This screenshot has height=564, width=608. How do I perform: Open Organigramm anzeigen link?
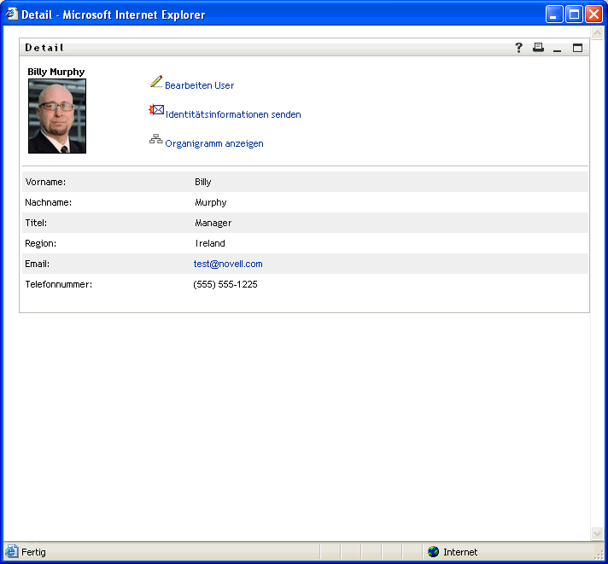coord(214,143)
